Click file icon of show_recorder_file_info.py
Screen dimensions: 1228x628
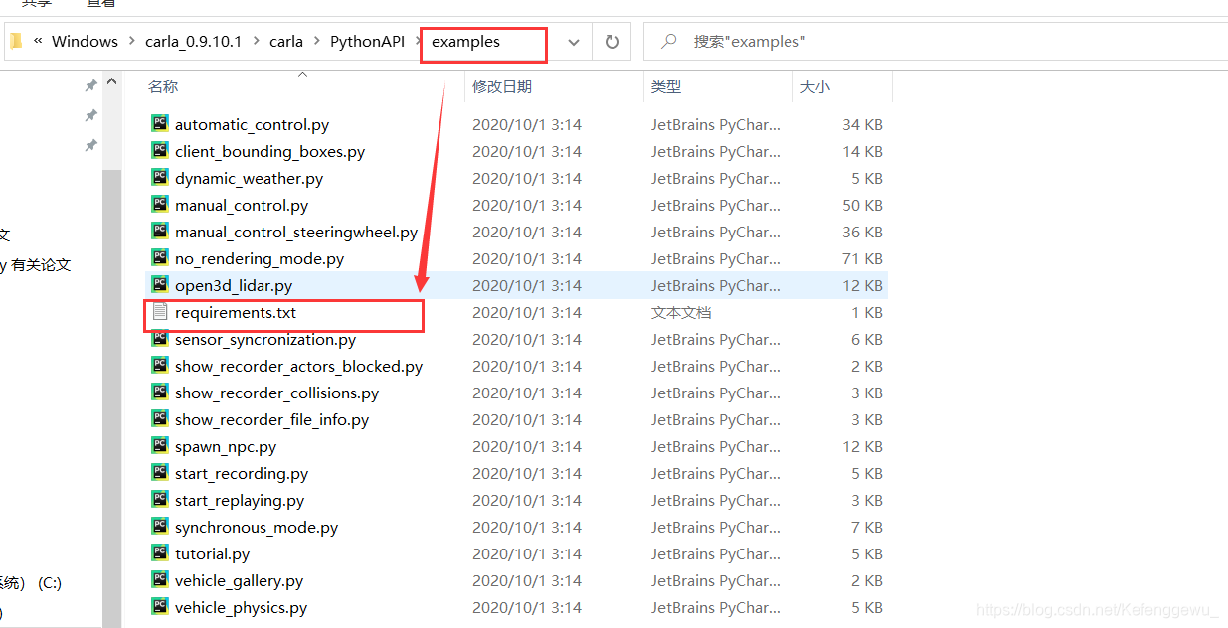160,419
